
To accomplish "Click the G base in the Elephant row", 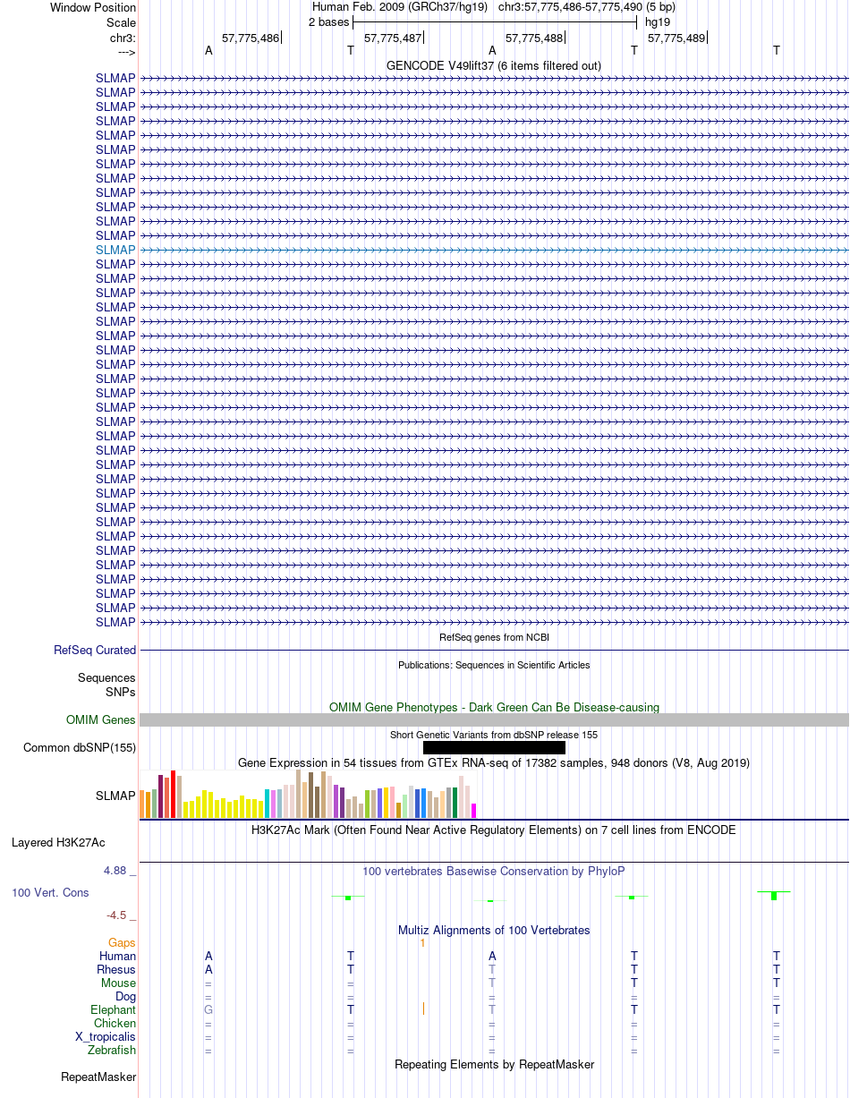I will click(x=208, y=1009).
